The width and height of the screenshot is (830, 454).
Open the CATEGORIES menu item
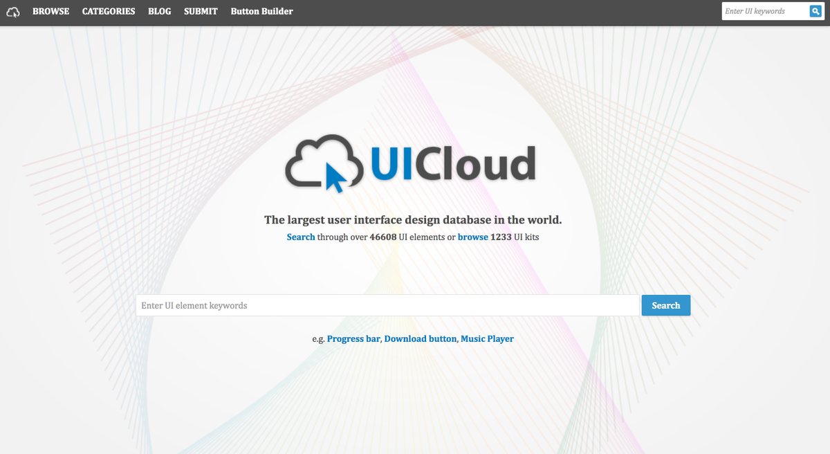click(x=109, y=12)
